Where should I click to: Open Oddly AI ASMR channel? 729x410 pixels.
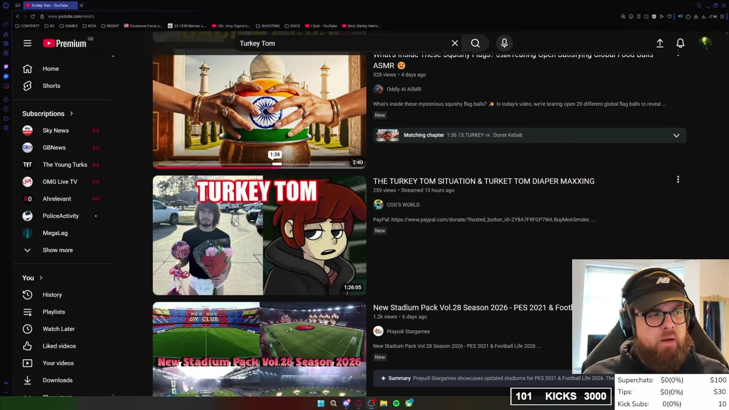click(x=404, y=89)
